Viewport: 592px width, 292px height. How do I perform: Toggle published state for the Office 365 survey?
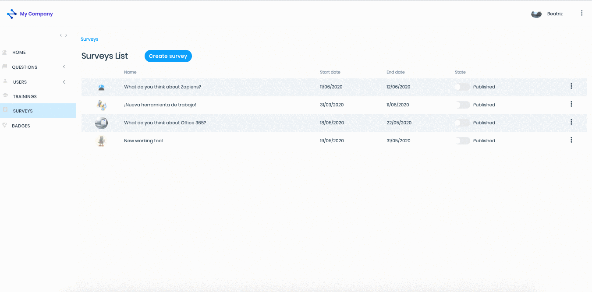462,123
